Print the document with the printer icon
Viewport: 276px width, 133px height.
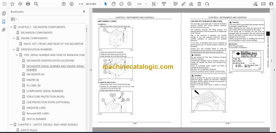point(28,4)
